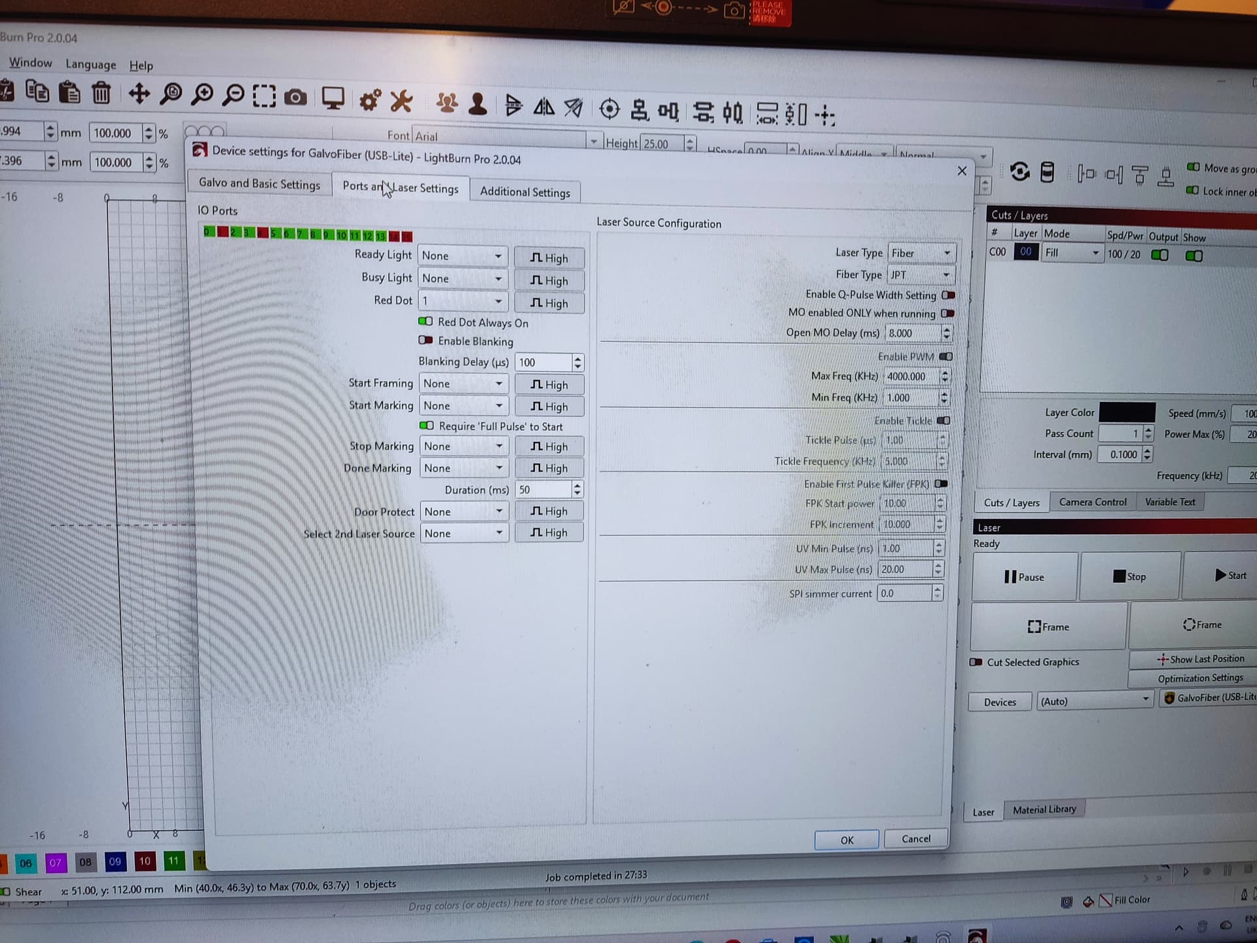Click the Blanking Delay input field
1257x943 pixels.
pyautogui.click(x=543, y=362)
